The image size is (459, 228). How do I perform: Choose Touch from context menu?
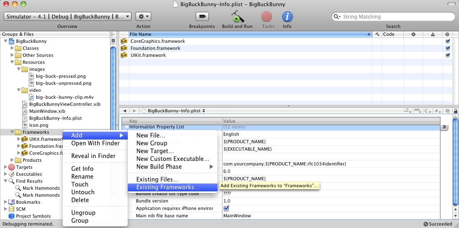pos(96,184)
